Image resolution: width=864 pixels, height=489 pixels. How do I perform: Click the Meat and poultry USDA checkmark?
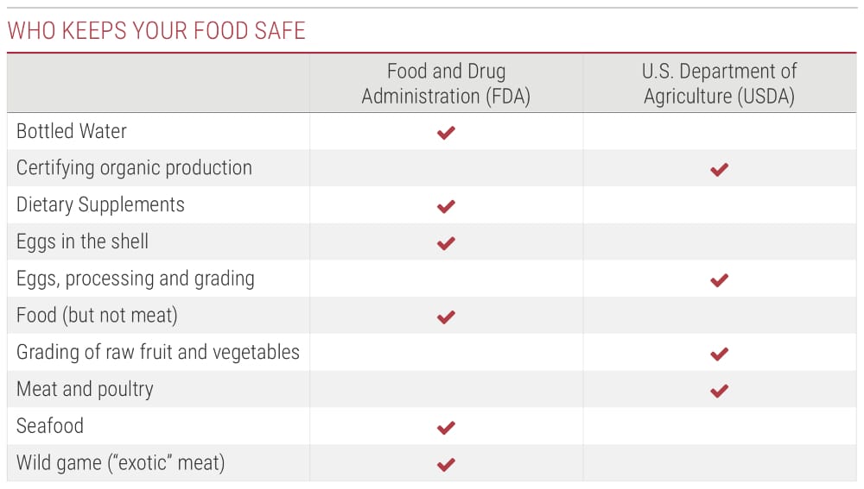[719, 391]
